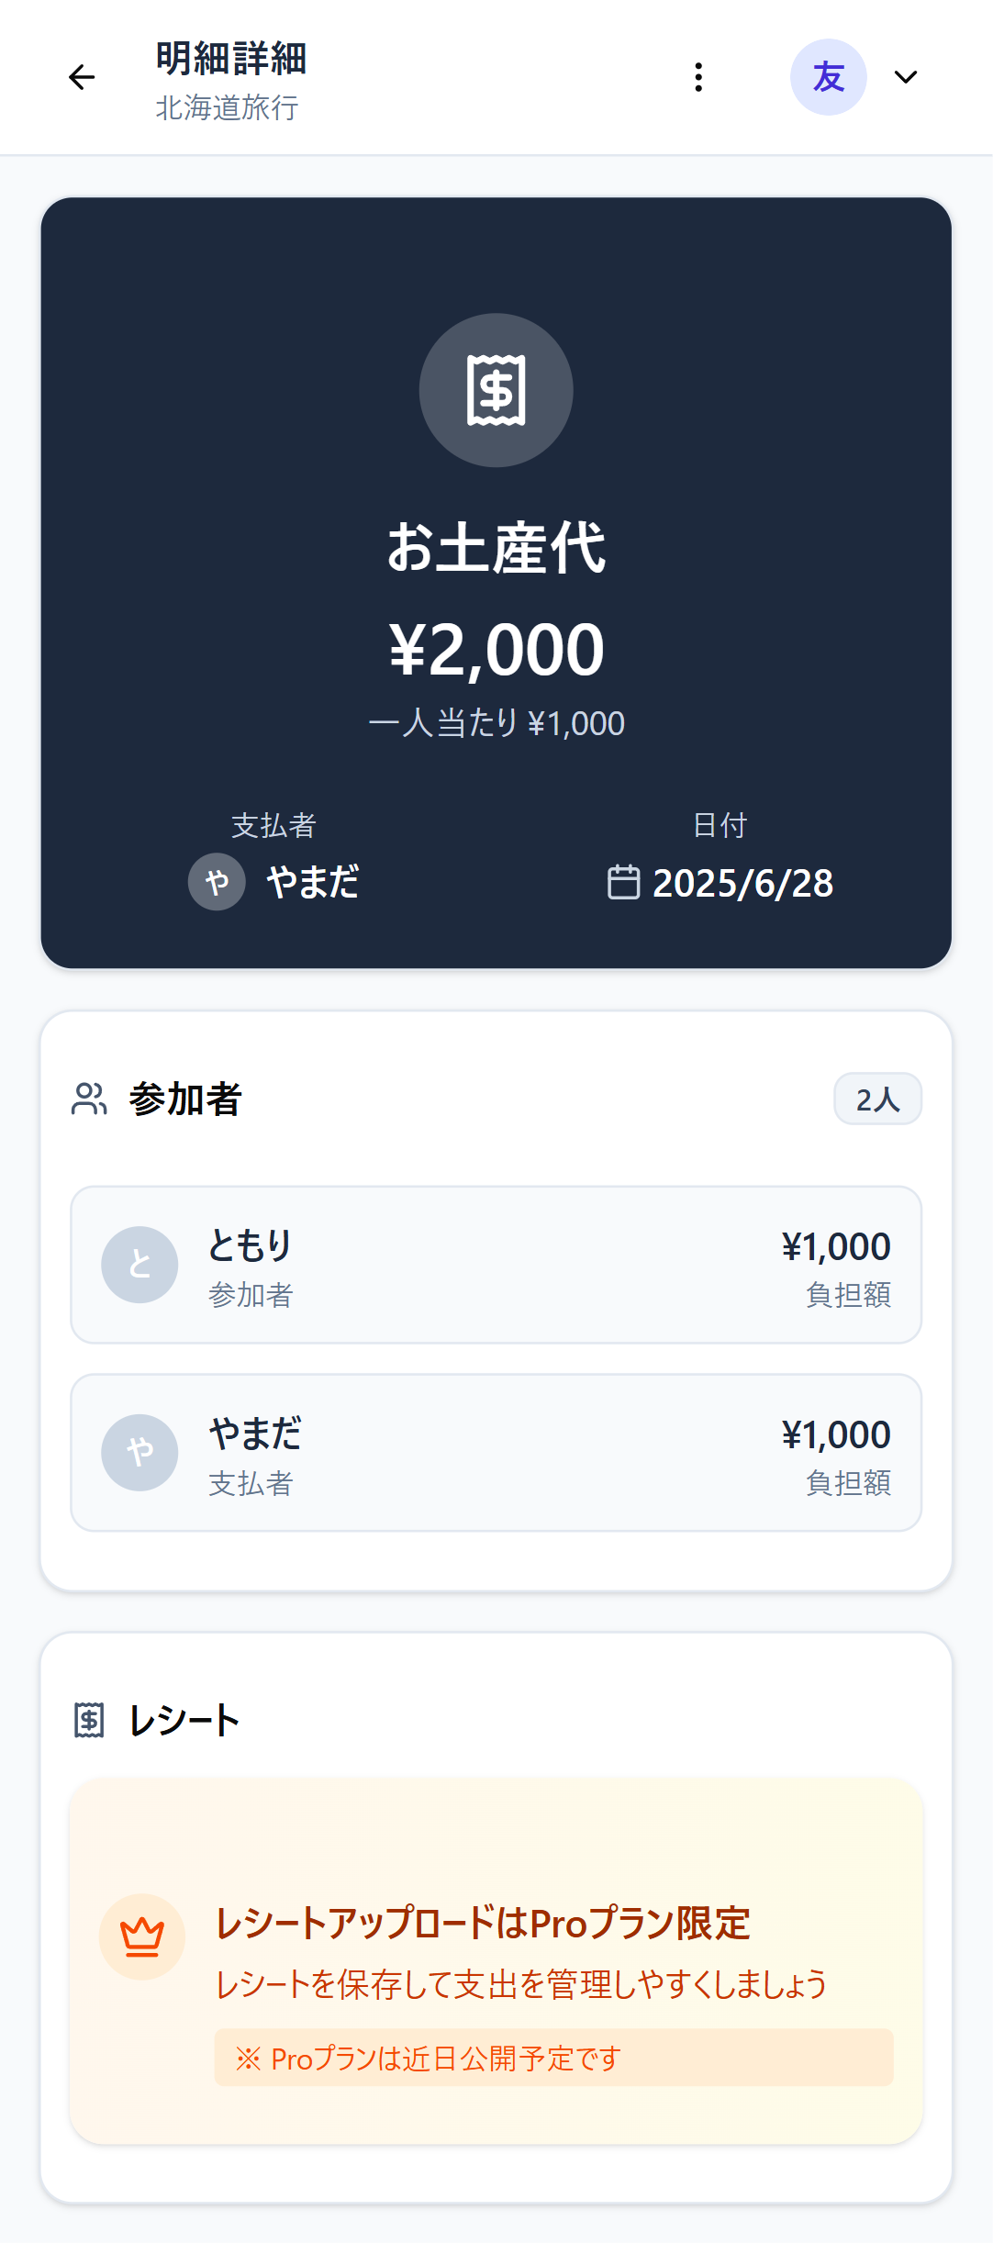
Task: Click the 2人 participant count badge
Action: point(877,1099)
